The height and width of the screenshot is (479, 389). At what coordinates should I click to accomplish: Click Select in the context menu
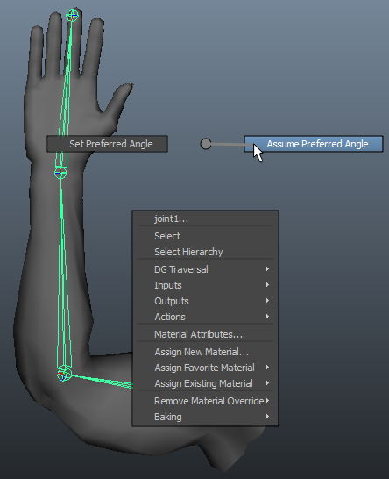coord(205,236)
